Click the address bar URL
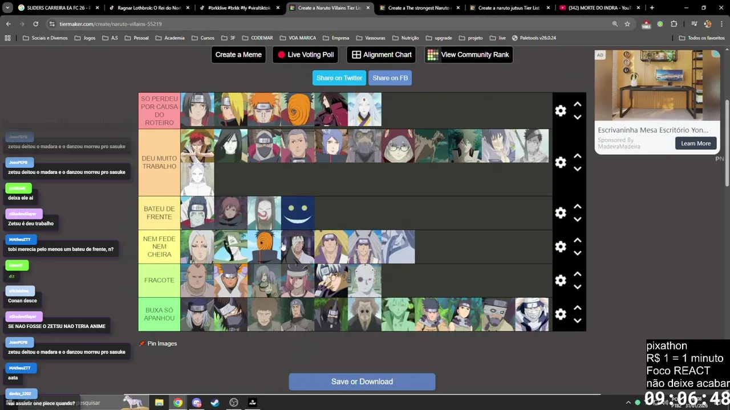The height and width of the screenshot is (410, 730). (111, 24)
